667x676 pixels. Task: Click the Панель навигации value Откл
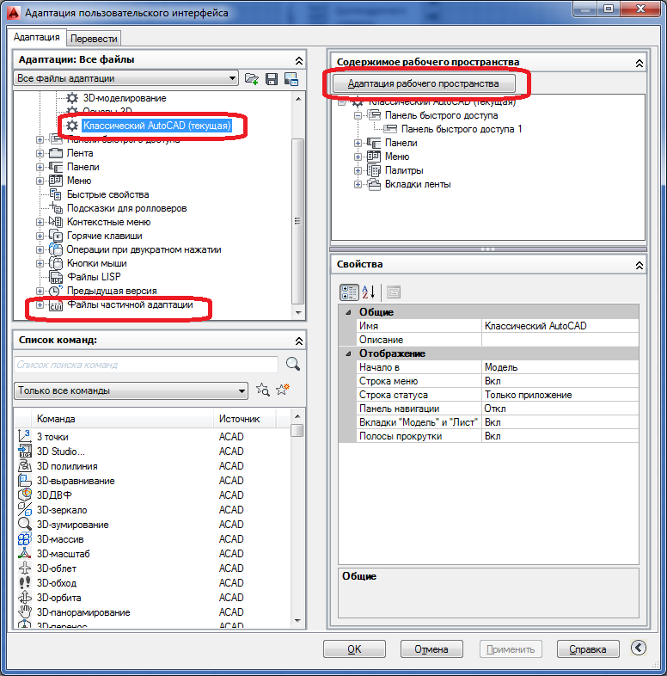[560, 409]
